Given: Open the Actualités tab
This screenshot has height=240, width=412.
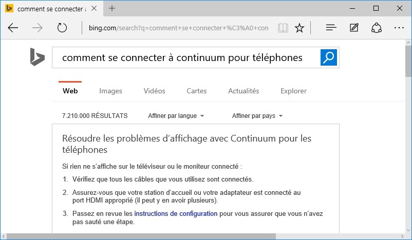Looking at the screenshot, I should coord(244,91).
